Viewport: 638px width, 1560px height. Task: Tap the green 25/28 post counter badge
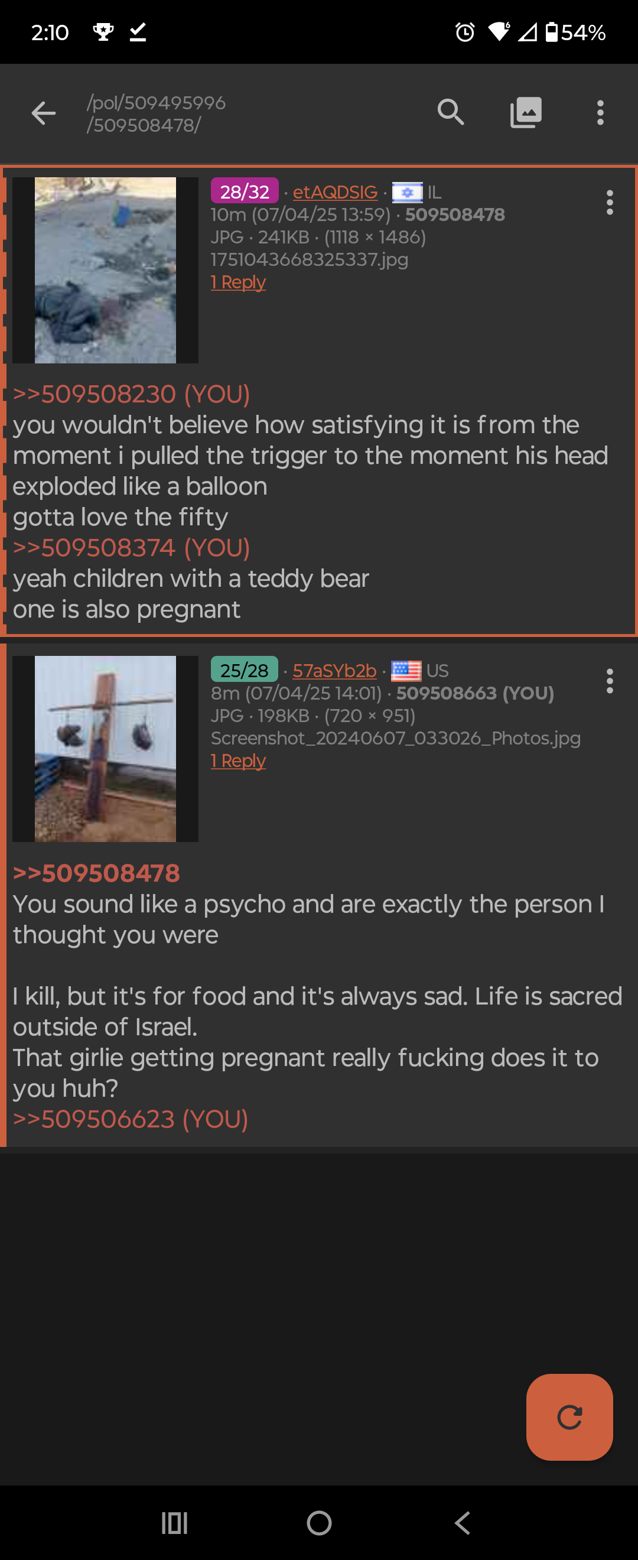click(245, 669)
